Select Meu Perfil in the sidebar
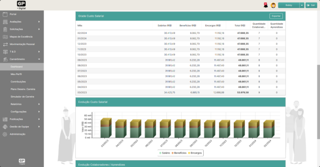 click(17, 74)
